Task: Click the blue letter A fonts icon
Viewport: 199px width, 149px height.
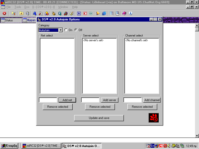Action: click(x=34, y=14)
